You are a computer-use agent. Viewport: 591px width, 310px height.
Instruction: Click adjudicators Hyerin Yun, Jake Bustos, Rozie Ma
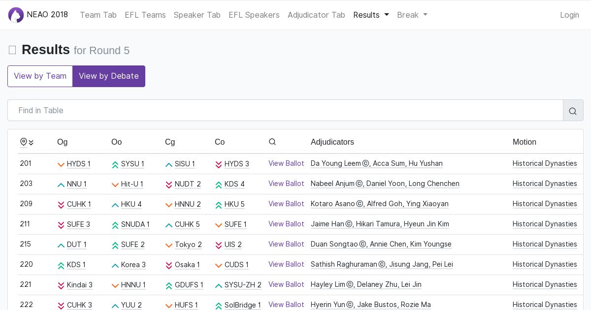coord(371,305)
